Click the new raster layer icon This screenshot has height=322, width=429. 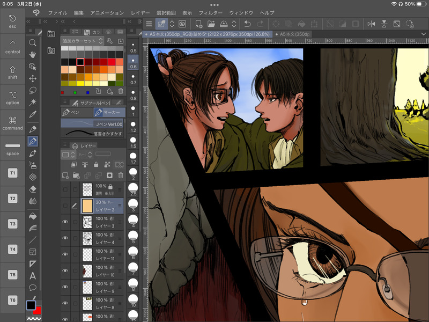(65, 175)
